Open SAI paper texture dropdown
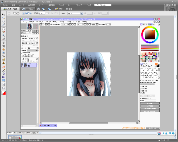The width and height of the screenshot is (178, 142). tap(37, 38)
